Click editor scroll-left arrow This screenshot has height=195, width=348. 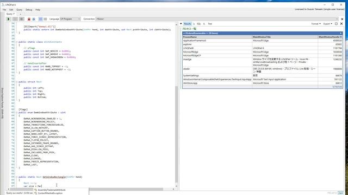[9, 189]
